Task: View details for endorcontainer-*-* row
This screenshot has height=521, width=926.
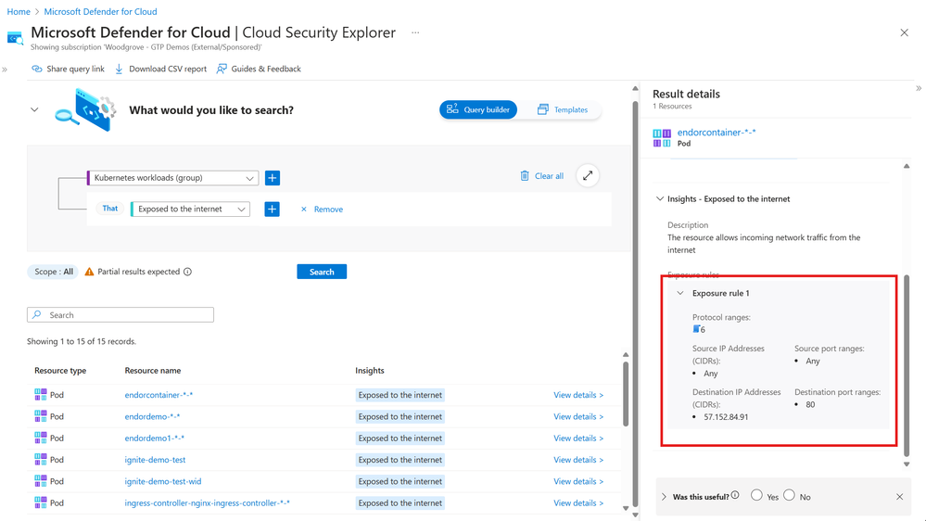Action: click(578, 395)
